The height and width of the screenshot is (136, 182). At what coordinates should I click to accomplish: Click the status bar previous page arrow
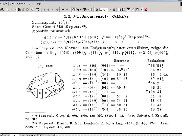tap(8, 135)
